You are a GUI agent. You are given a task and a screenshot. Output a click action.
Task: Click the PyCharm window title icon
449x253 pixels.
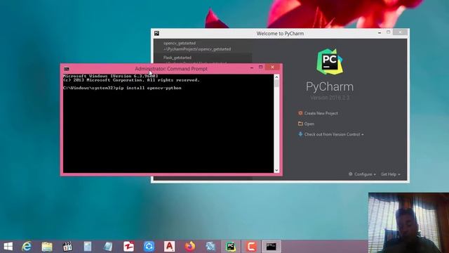pos(156,34)
